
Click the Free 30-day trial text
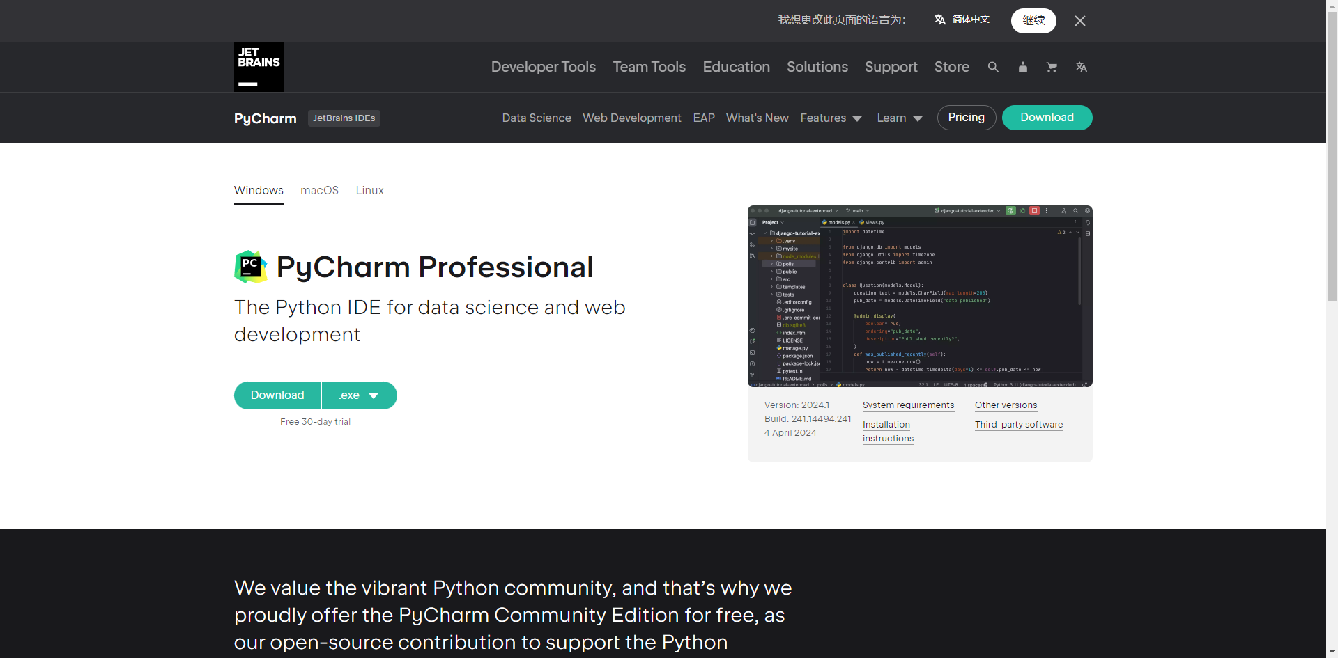tap(315, 422)
